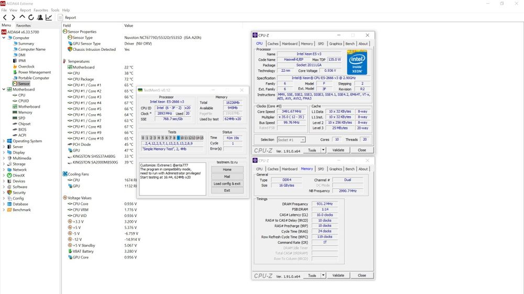This screenshot has width=524, height=294.
Task: Click Close button in lower CPU-Z window
Action: (x=362, y=276)
